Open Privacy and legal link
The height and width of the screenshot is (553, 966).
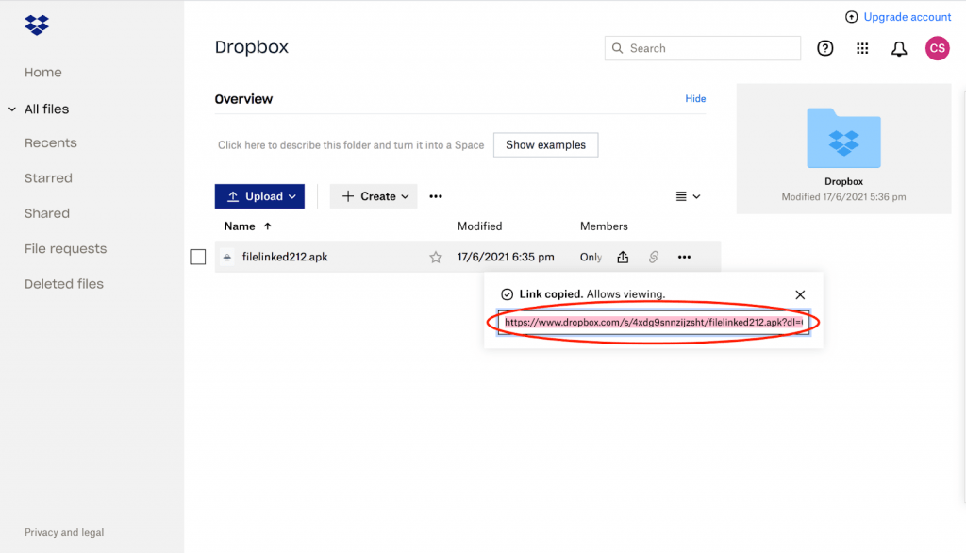[x=64, y=532]
